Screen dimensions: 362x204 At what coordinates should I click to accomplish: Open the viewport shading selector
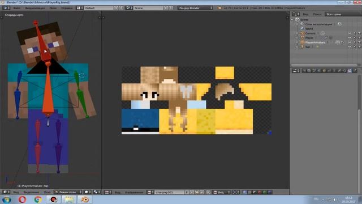88,192
